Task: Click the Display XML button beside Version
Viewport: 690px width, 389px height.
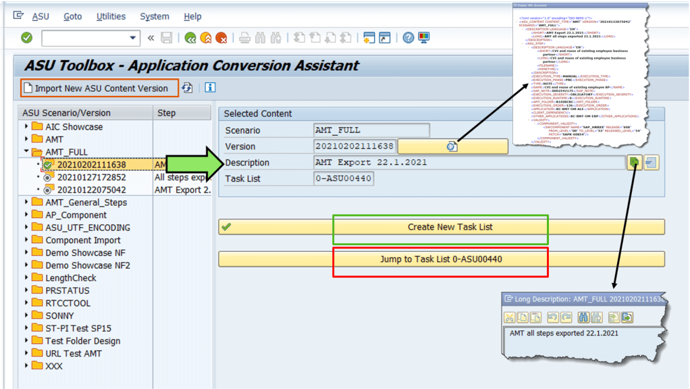Action: pyautogui.click(x=453, y=146)
